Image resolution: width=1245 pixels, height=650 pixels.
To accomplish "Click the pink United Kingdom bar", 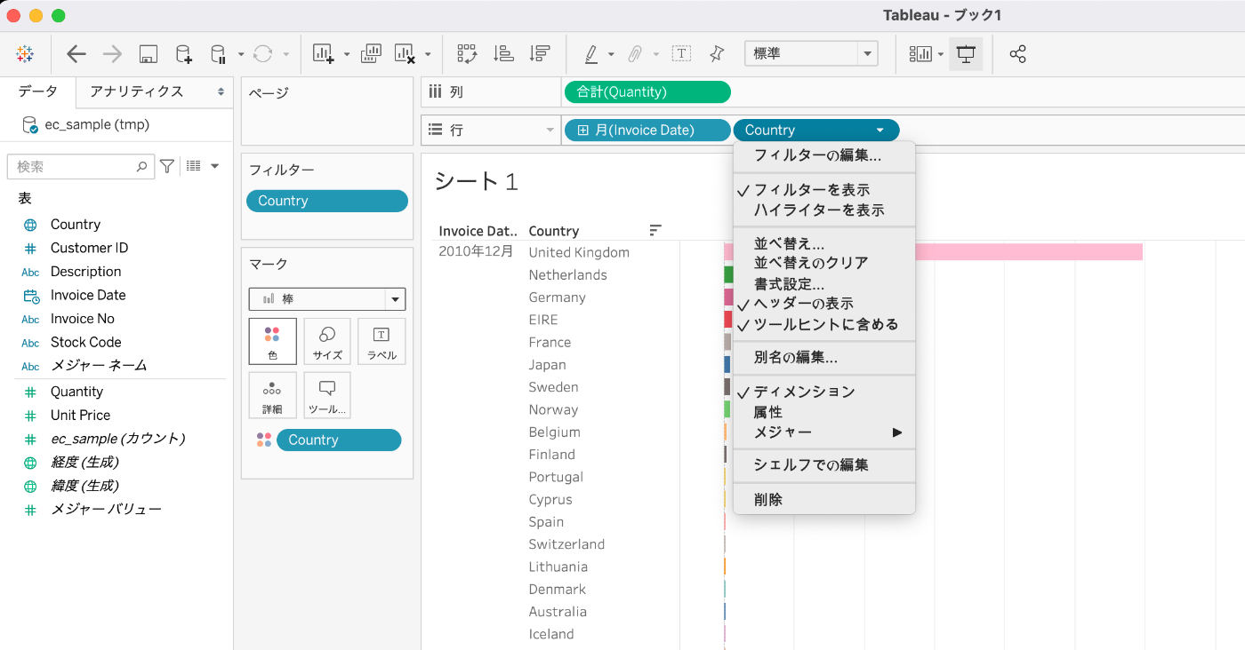I will (x=934, y=252).
